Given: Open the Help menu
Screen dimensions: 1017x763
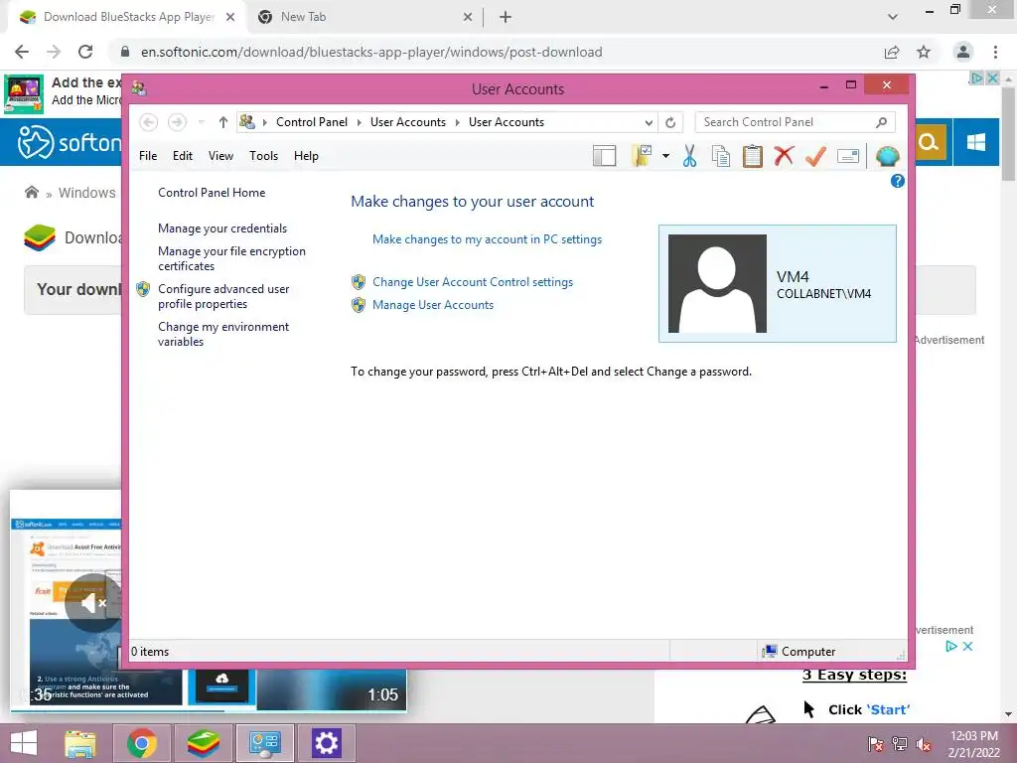Looking at the screenshot, I should click(x=306, y=156).
